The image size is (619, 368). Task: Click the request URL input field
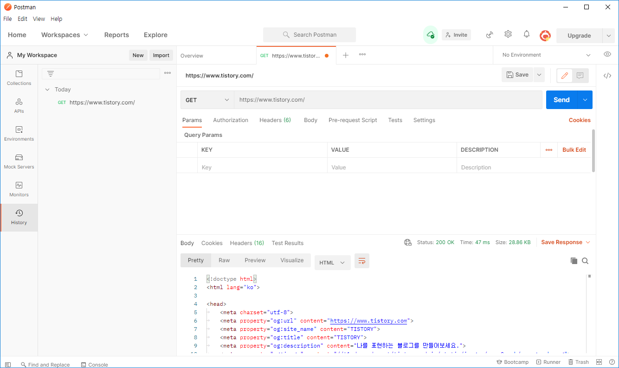(388, 100)
